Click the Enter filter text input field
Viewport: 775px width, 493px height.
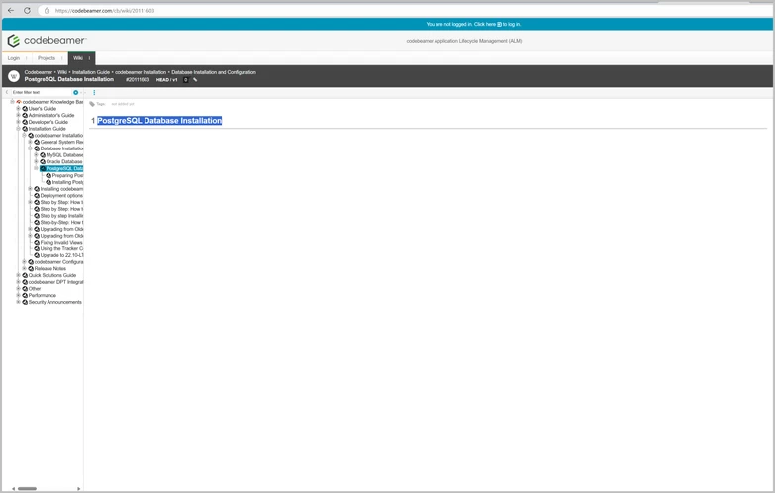tap(42, 92)
